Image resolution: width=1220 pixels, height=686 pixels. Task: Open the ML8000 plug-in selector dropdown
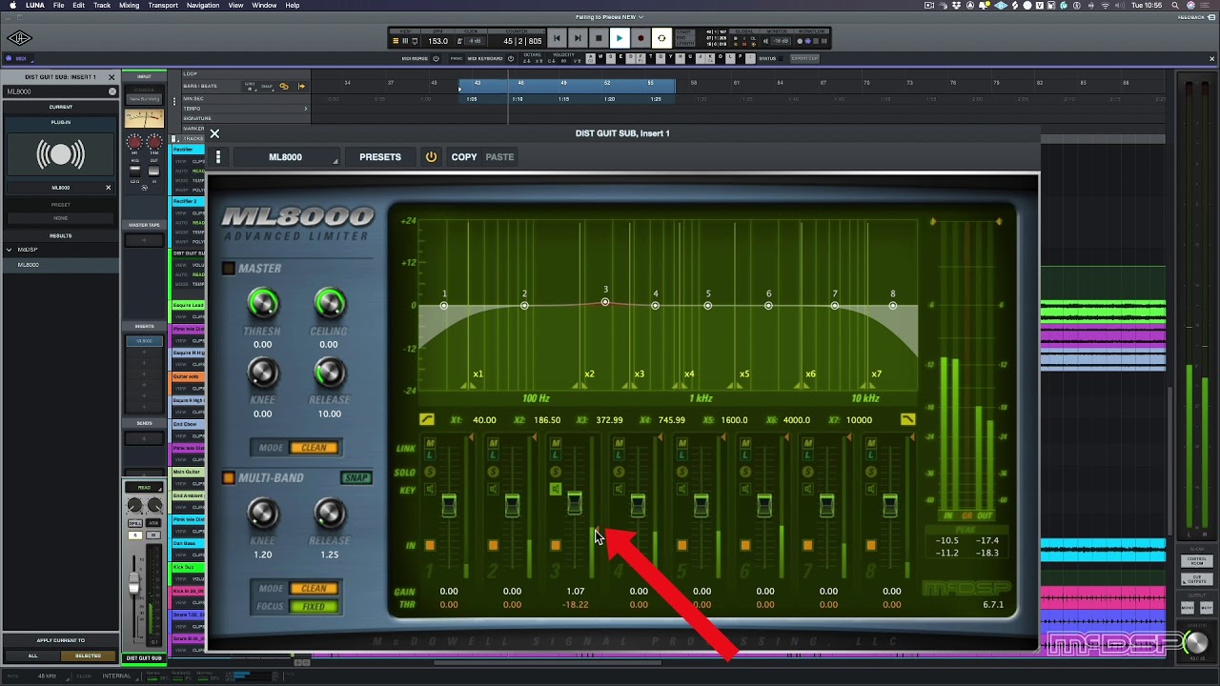[x=286, y=157]
